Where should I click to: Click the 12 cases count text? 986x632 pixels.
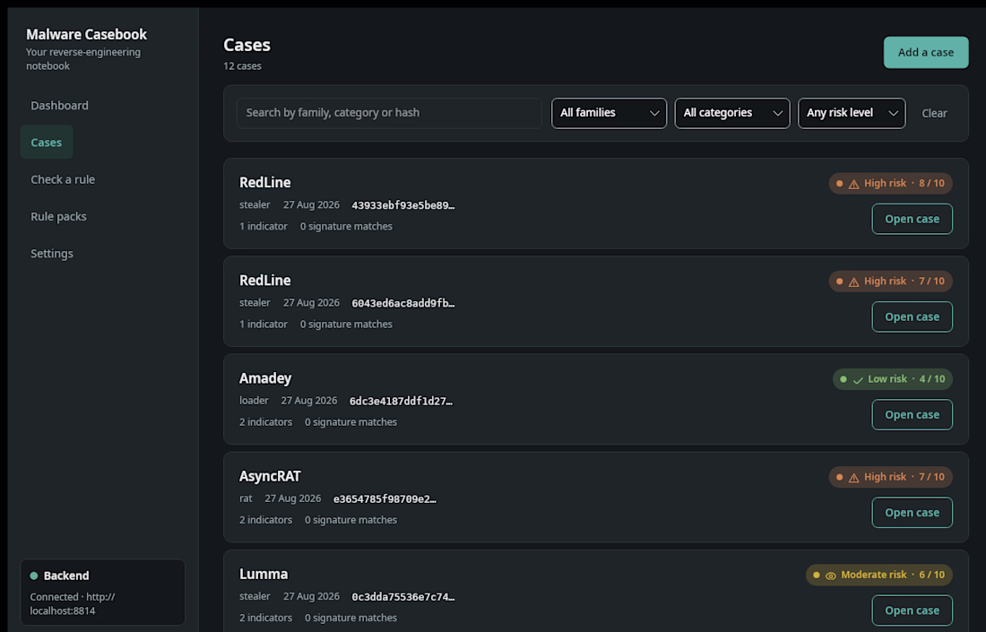(242, 66)
